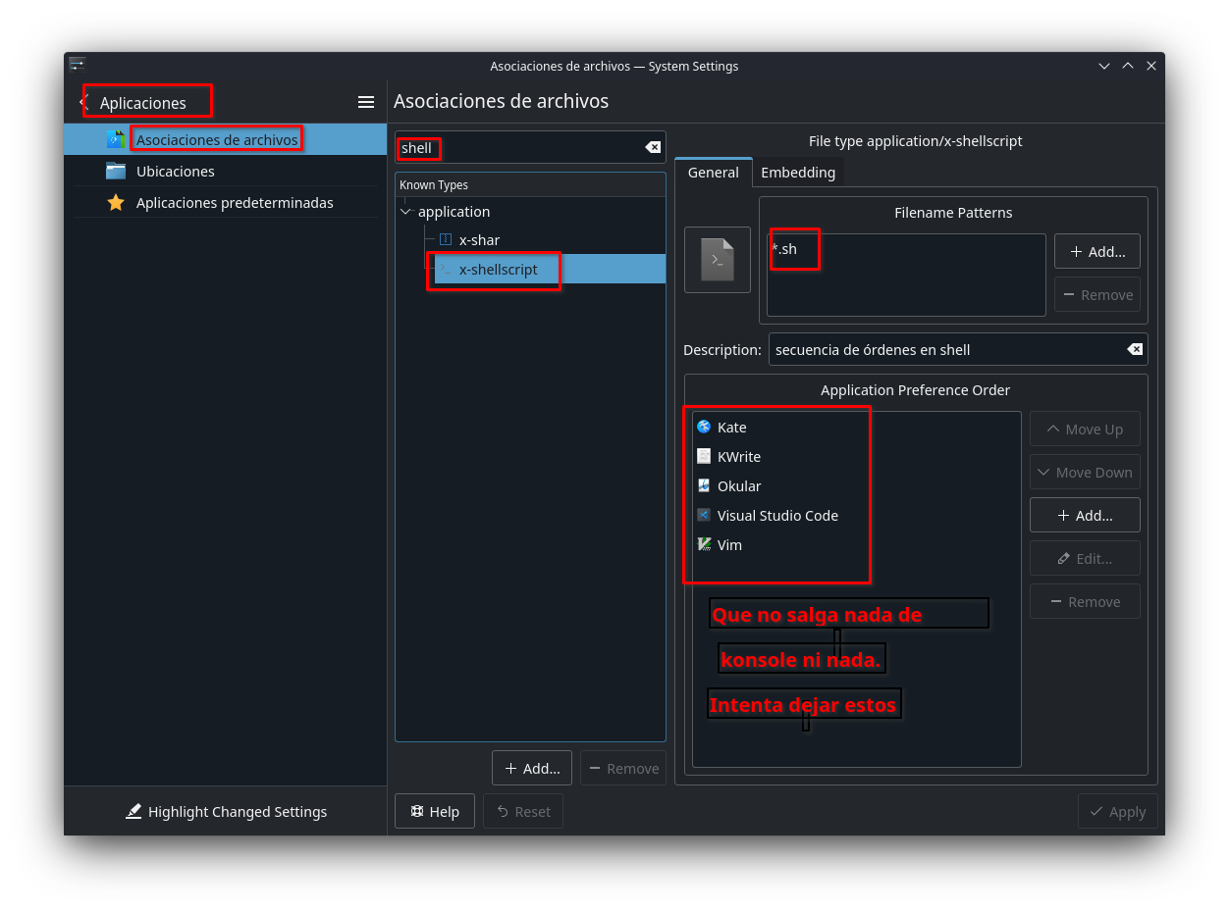Click the Ubicaciones folder icon
Screen dimensions: 1229x911
tap(116, 172)
